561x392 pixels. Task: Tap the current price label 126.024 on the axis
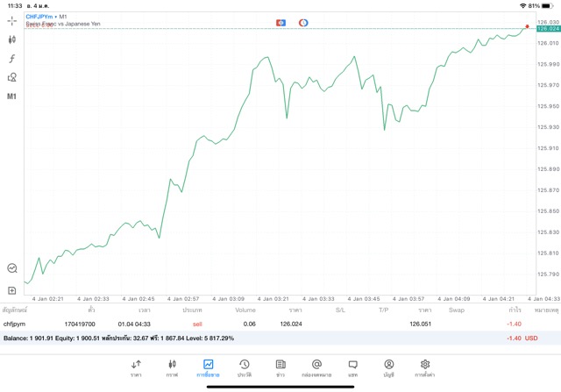tap(549, 29)
